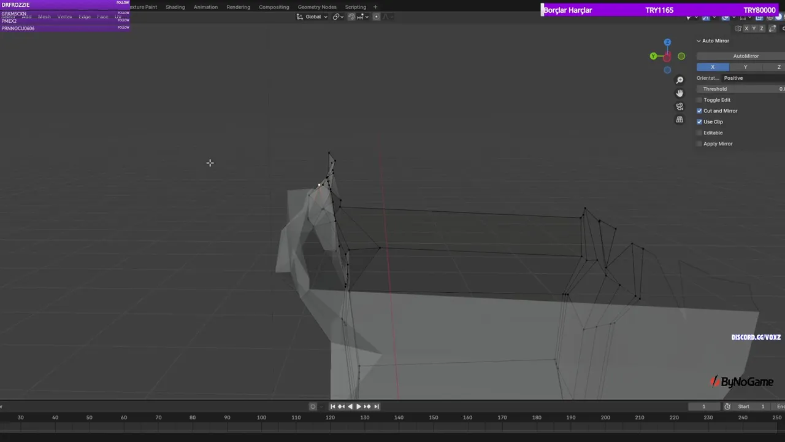The image size is (785, 442).
Task: Click frame 200 on the timeline ruler
Action: (x=605, y=417)
